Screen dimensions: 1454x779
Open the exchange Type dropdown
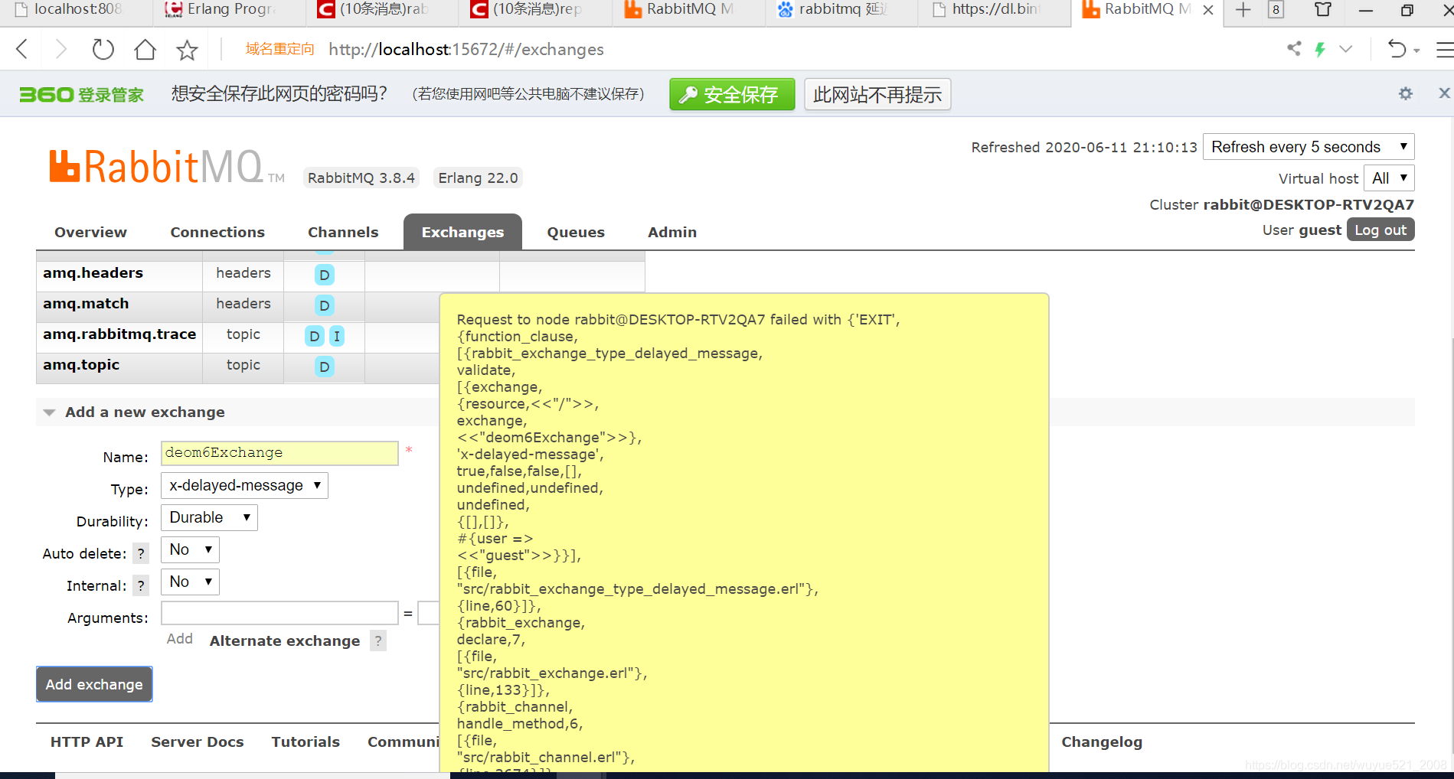pyautogui.click(x=243, y=485)
